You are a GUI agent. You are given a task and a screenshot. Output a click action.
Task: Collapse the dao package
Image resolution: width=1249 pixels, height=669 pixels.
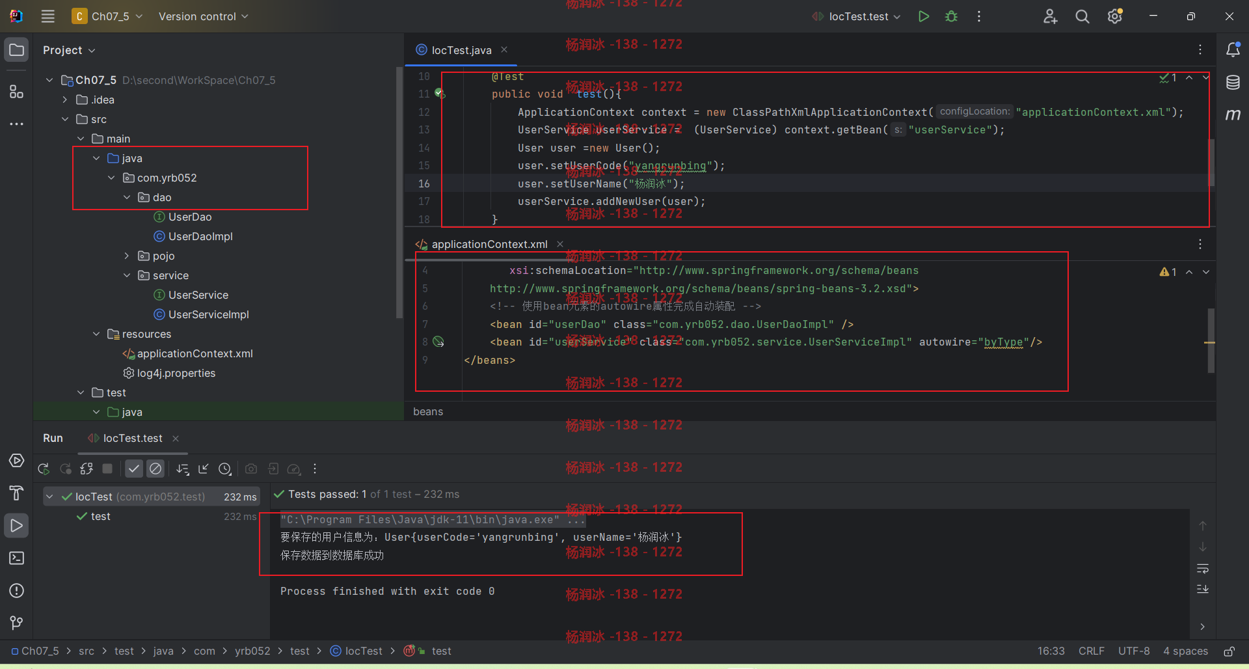click(x=127, y=197)
